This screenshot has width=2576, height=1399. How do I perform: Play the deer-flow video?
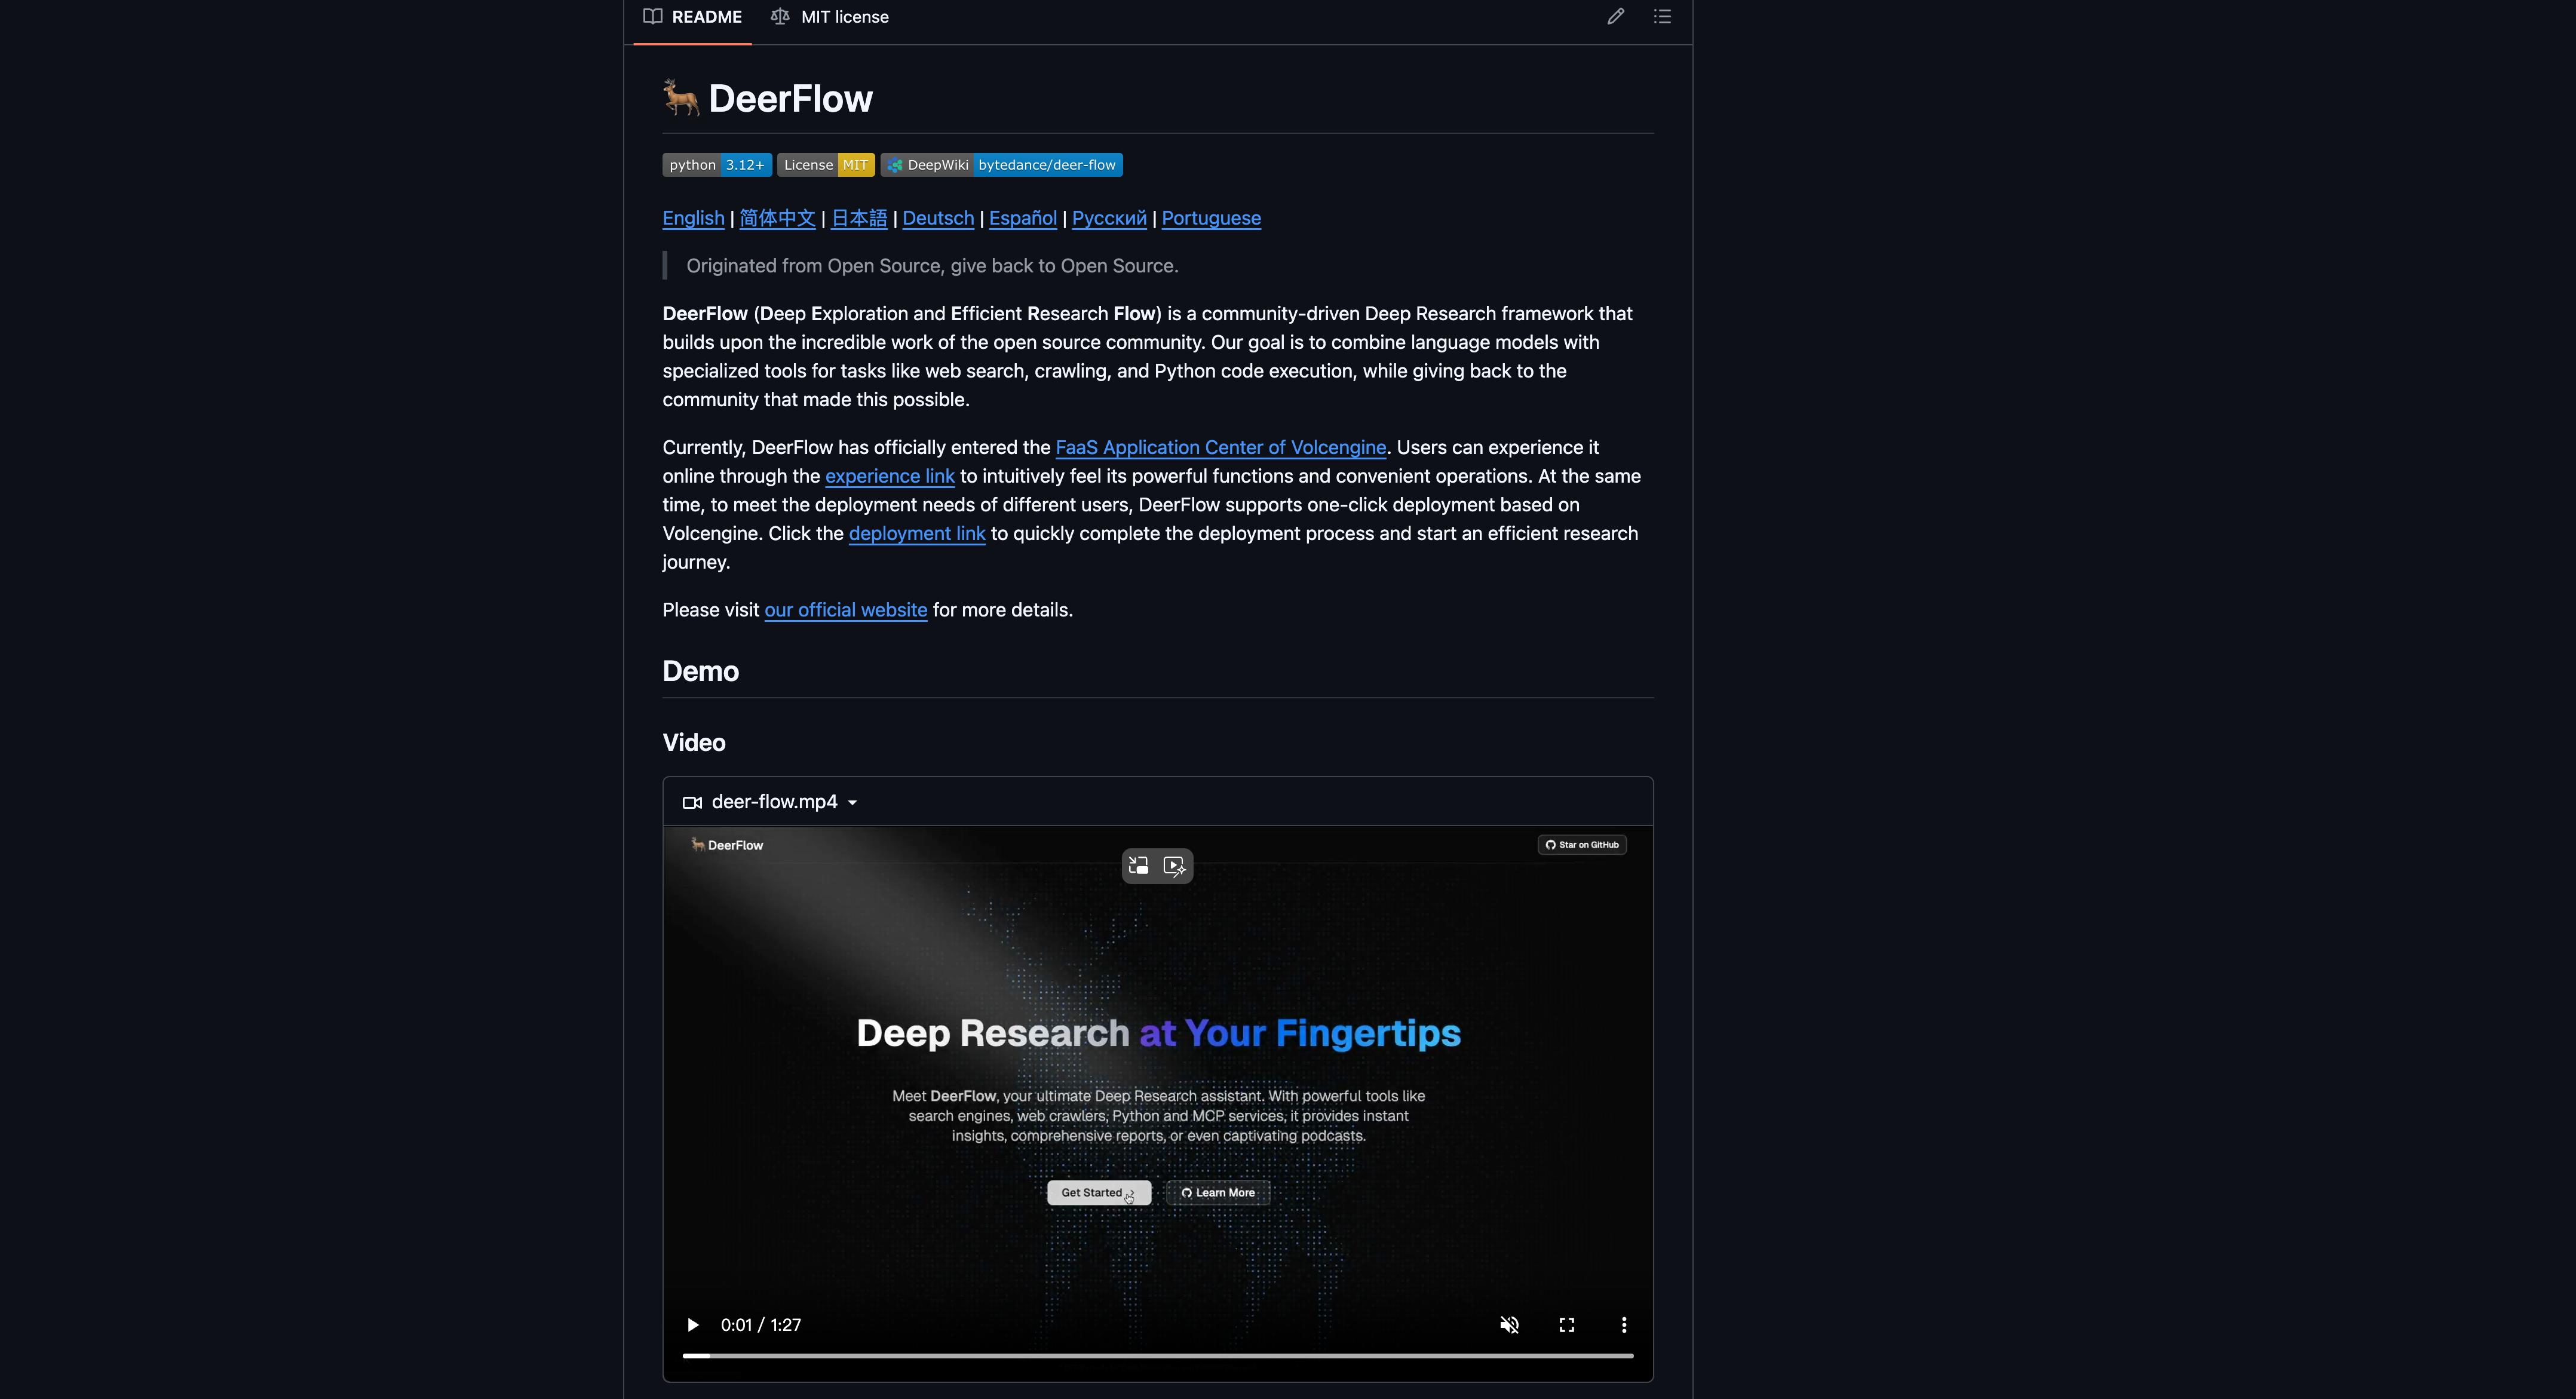pyautogui.click(x=692, y=1325)
